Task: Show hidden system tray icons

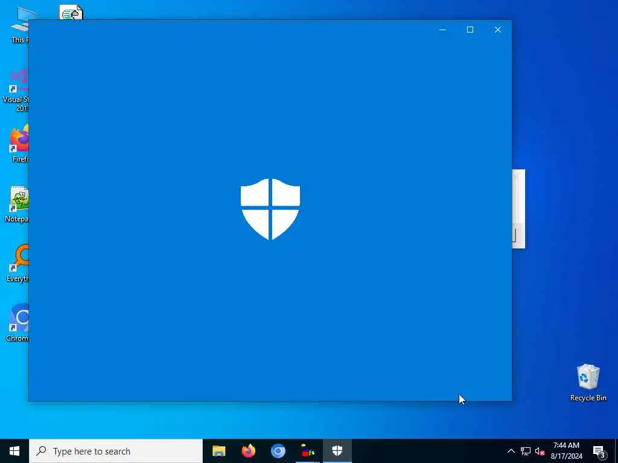Action: click(511, 451)
